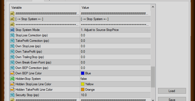Viewport: 195px width, 101px height.
Task: Click the scrollbar up arrow
Action: click(x=153, y=7)
